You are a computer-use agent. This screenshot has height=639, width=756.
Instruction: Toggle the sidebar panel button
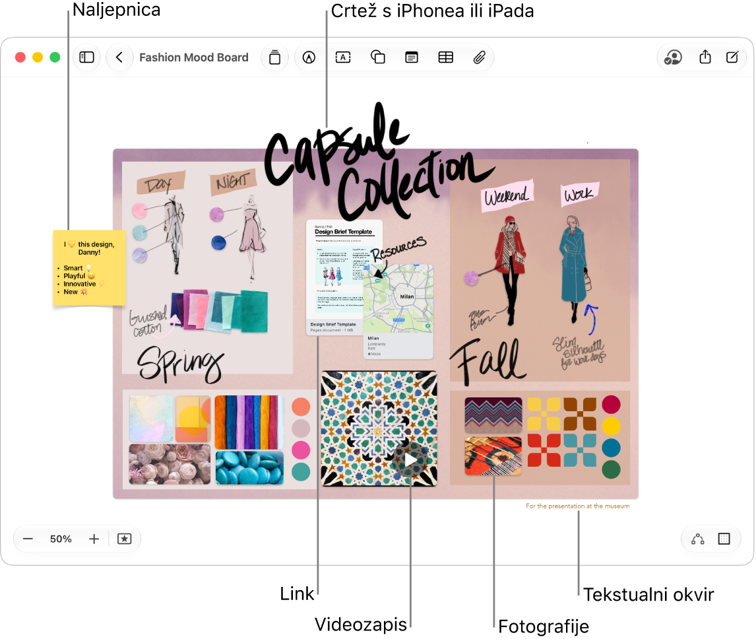pos(86,57)
